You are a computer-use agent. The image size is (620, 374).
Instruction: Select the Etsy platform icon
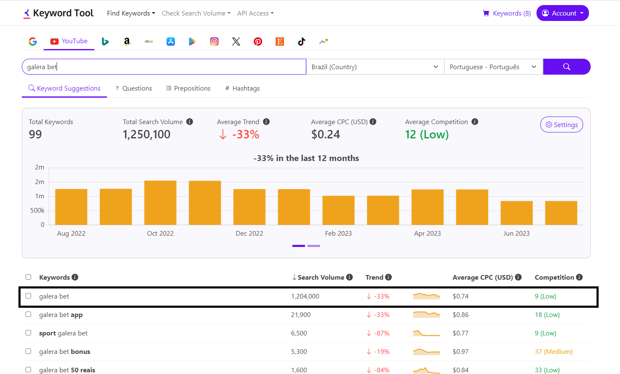280,42
